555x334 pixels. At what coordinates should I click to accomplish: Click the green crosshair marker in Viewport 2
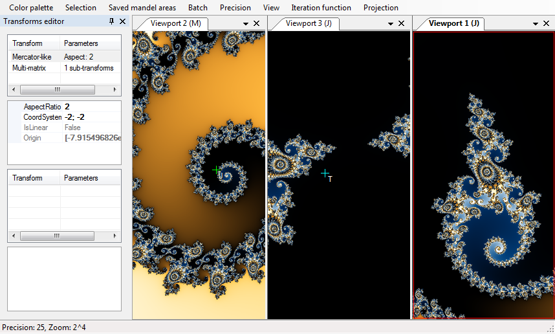tap(216, 170)
